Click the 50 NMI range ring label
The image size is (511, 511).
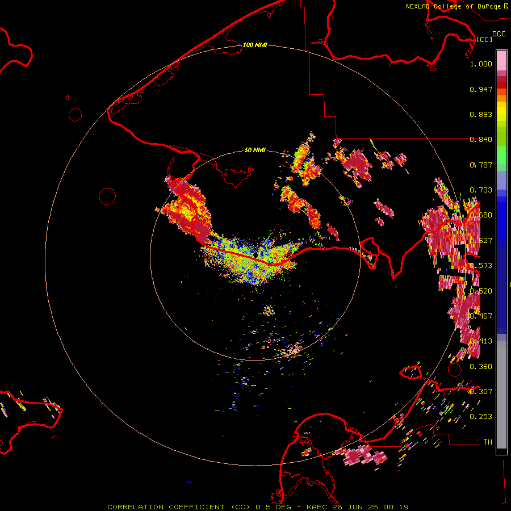(255, 150)
